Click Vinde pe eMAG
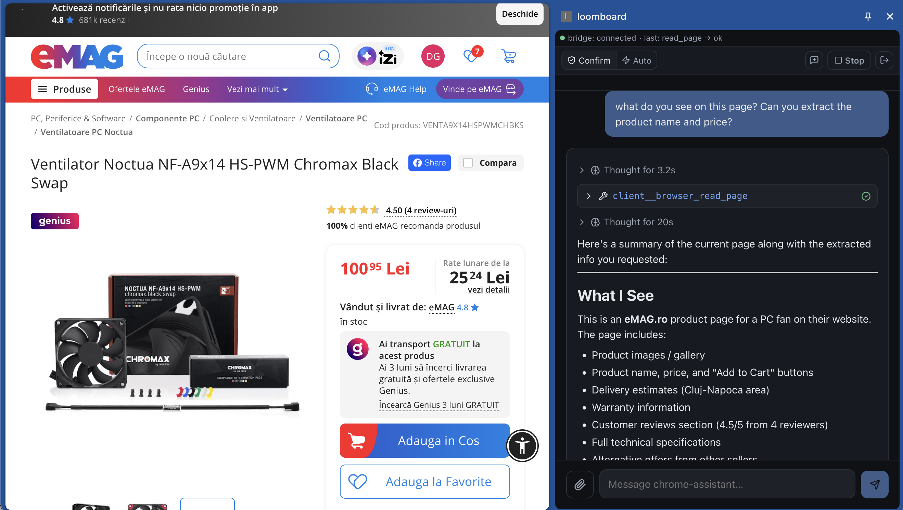This screenshot has width=903, height=510. pos(479,89)
